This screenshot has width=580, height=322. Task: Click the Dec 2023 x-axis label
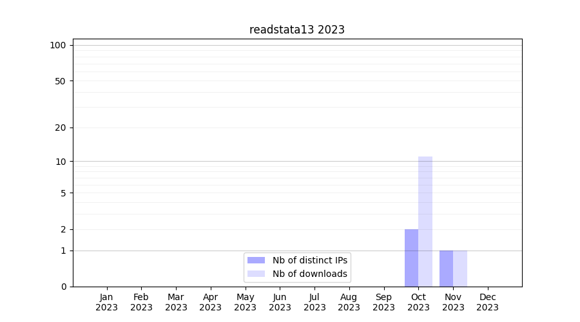(x=487, y=302)
